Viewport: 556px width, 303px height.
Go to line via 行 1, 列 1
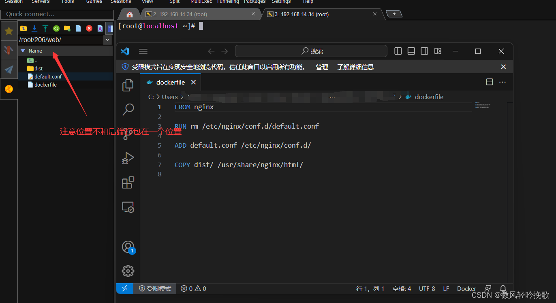[x=370, y=288]
